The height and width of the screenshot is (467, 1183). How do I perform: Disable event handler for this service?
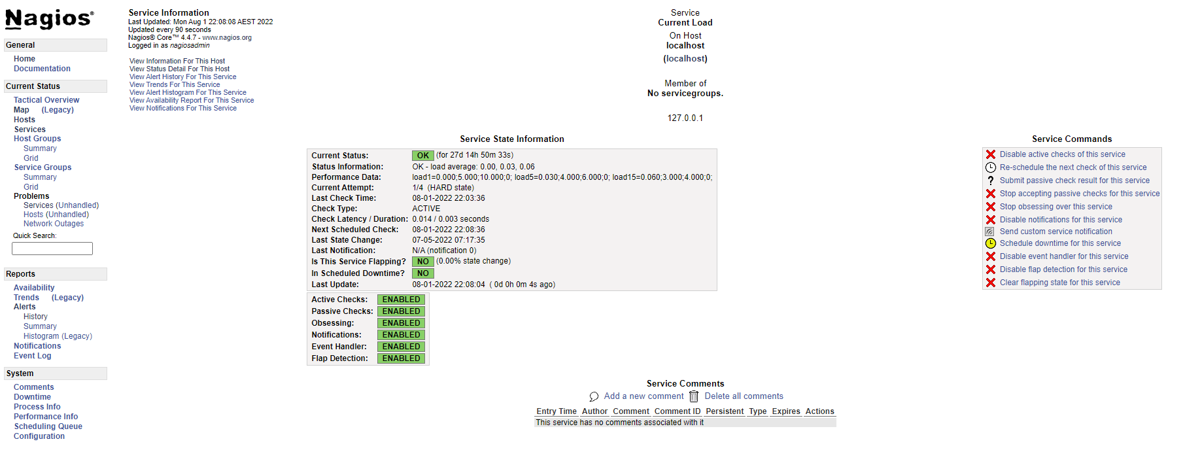(x=1063, y=256)
